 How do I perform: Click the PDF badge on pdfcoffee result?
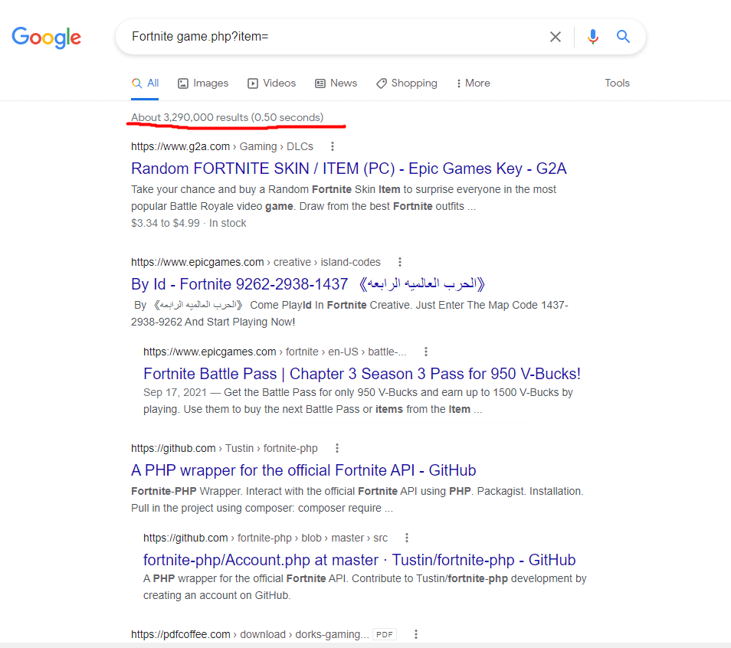click(x=384, y=634)
